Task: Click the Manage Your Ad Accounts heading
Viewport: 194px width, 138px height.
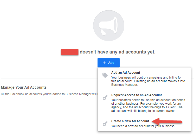Action: tap(24, 87)
